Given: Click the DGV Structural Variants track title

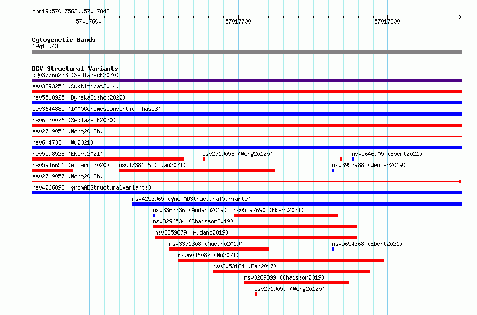Looking at the screenshot, I should 75,69.
